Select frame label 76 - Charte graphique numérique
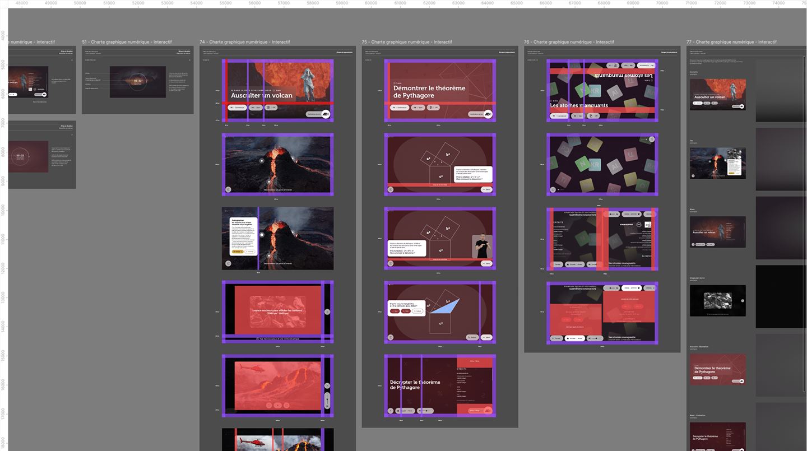Screen dimensions: 807x451 coord(569,42)
